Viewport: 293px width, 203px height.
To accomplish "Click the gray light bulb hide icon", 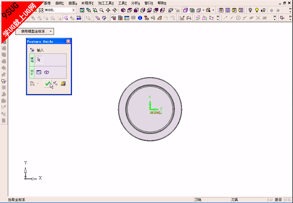I will 250,10.
